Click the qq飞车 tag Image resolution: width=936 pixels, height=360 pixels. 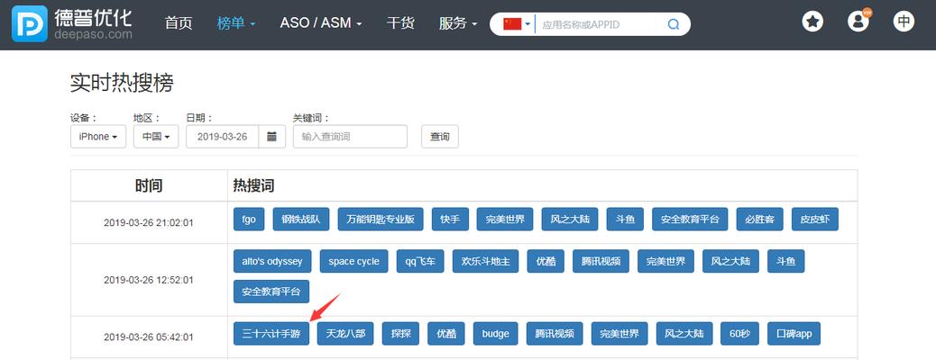pos(420,261)
